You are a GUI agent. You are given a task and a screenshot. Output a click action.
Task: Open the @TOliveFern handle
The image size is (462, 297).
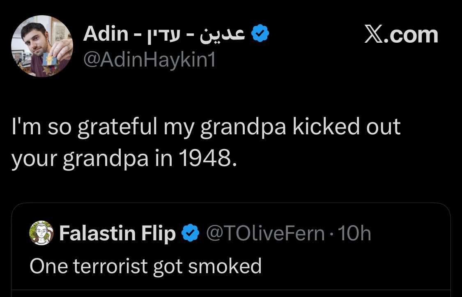[265, 233]
